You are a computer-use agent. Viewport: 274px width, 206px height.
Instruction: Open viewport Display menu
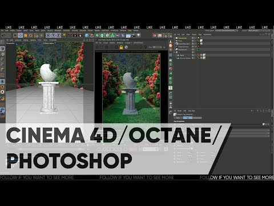coord(26,40)
